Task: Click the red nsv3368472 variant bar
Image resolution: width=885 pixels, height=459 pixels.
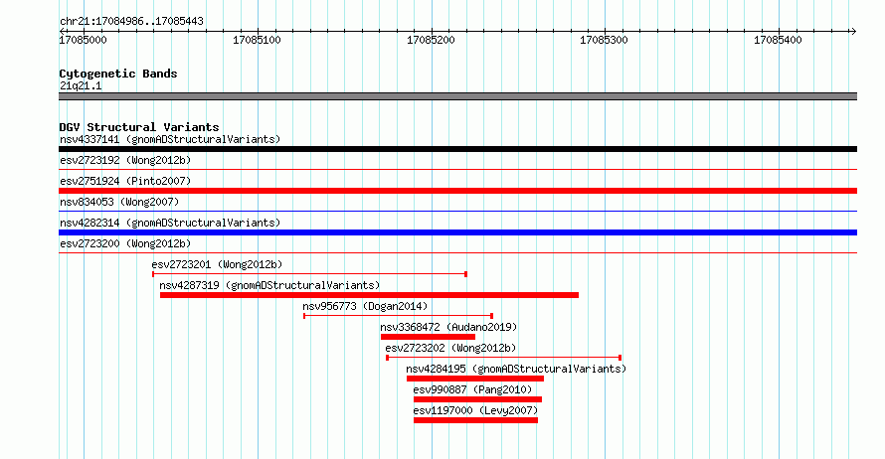Action: point(428,337)
